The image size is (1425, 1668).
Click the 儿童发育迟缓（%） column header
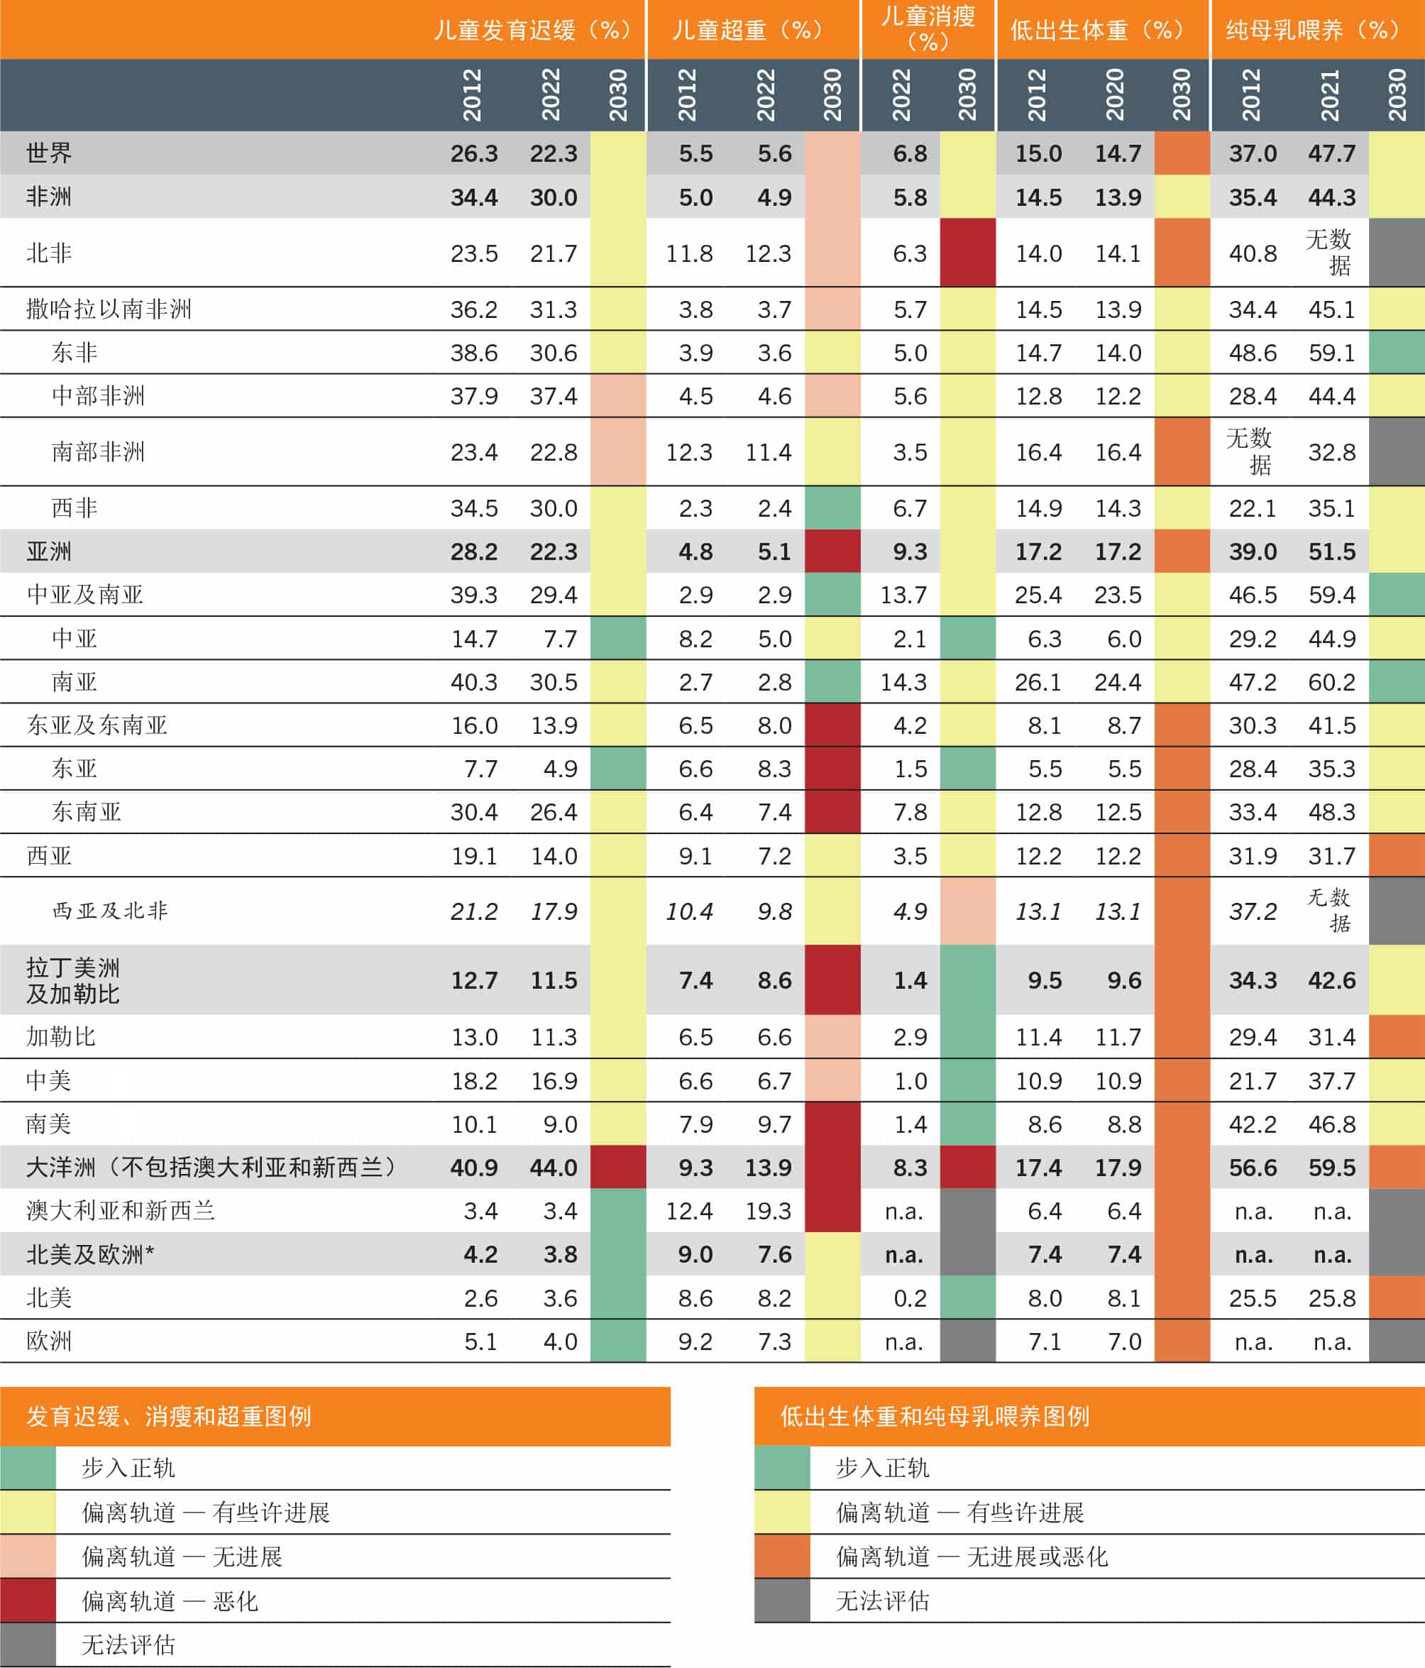[x=532, y=30]
